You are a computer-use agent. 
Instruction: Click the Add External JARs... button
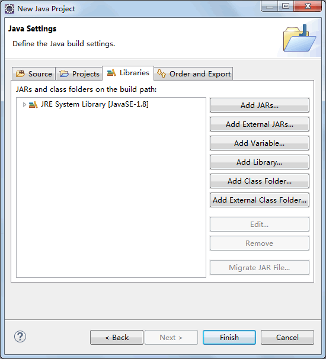pos(260,124)
